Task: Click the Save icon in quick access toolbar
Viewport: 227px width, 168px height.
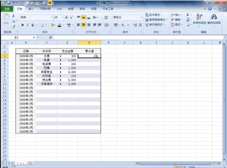Action: 9,3
